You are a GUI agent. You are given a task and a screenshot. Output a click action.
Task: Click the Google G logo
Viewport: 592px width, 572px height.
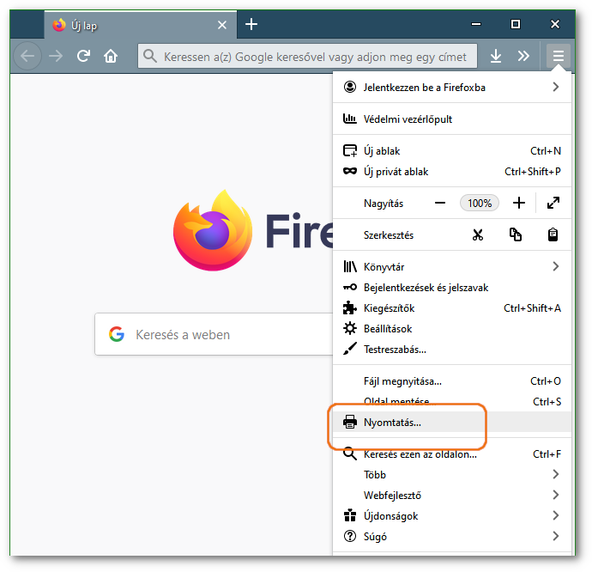[x=117, y=334]
